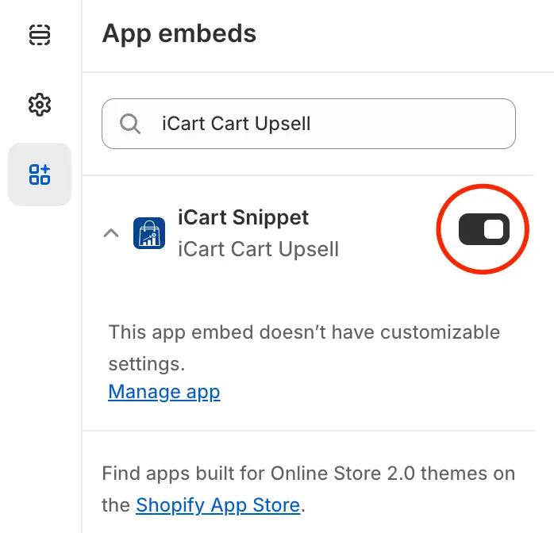This screenshot has width=554, height=533.
Task: Place cursor after "iCart Cart Upsell" query text
Action: pyautogui.click(x=312, y=124)
